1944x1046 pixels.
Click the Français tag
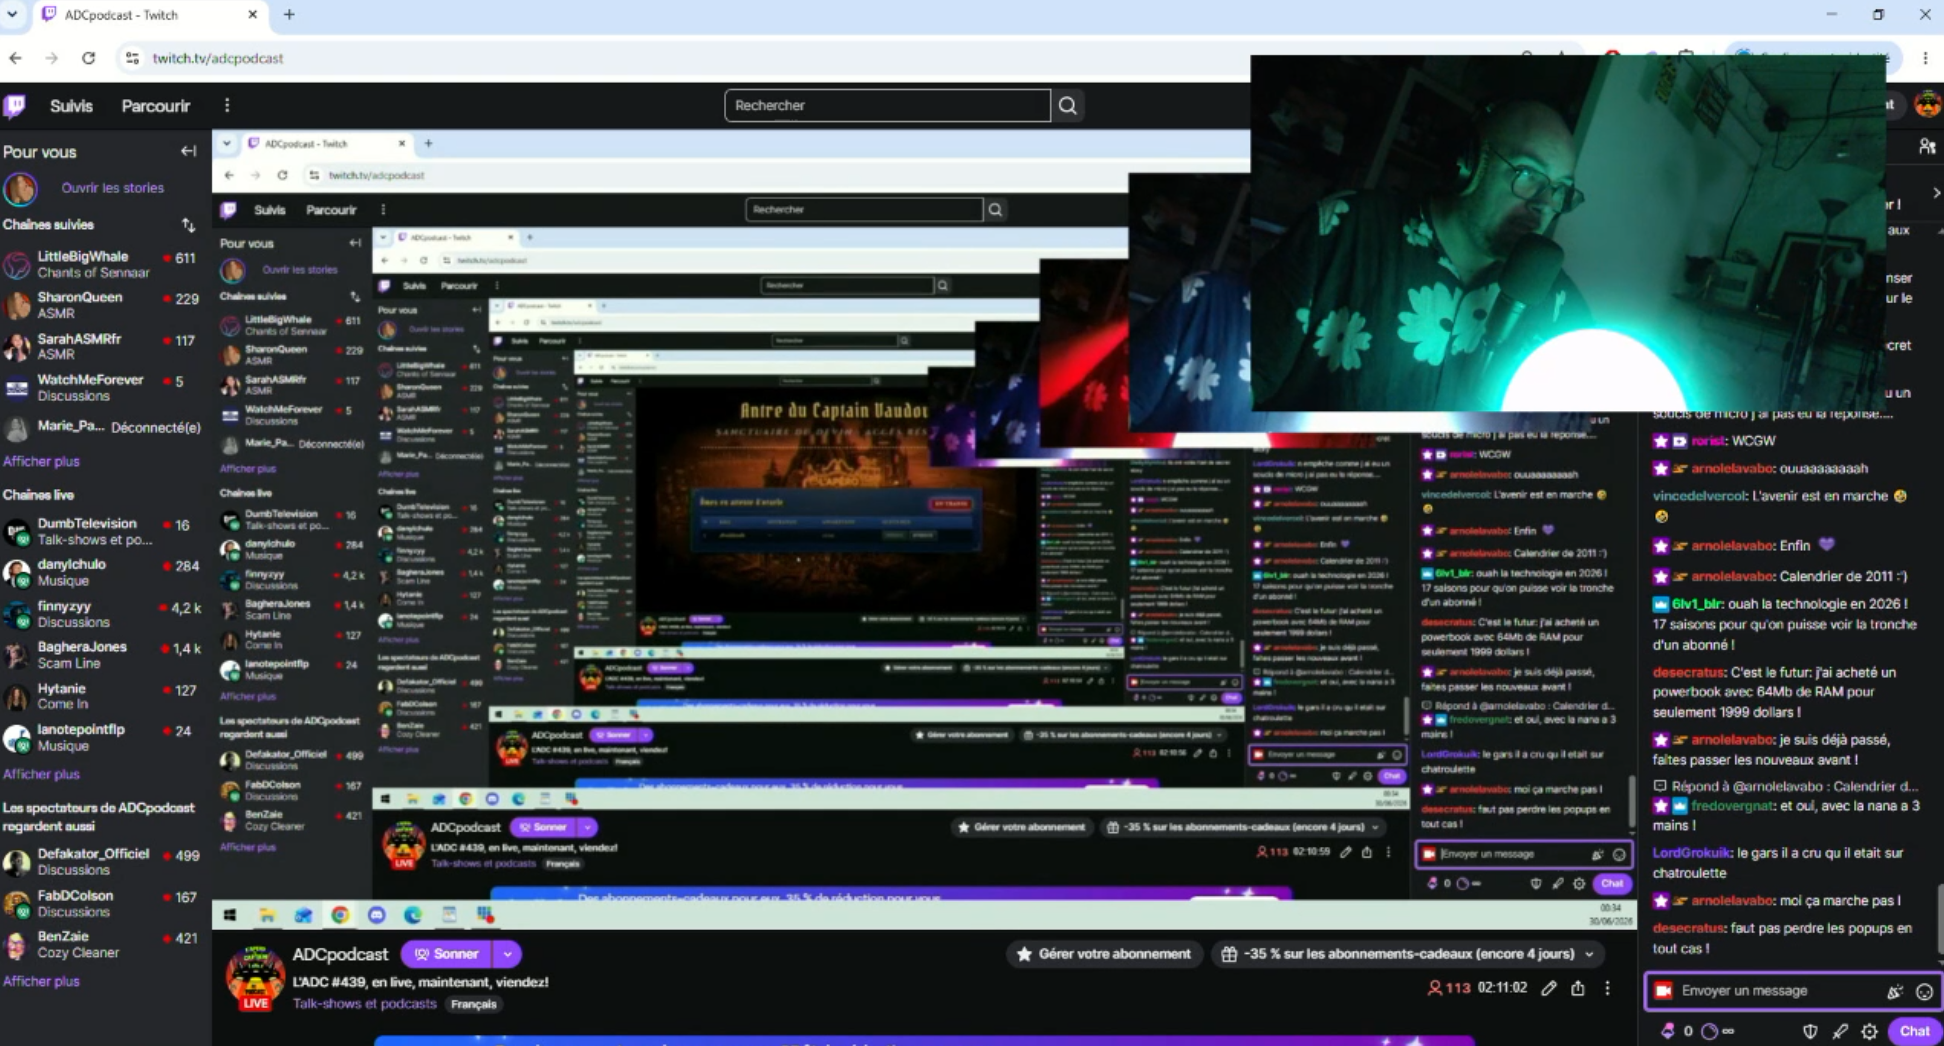click(474, 1004)
